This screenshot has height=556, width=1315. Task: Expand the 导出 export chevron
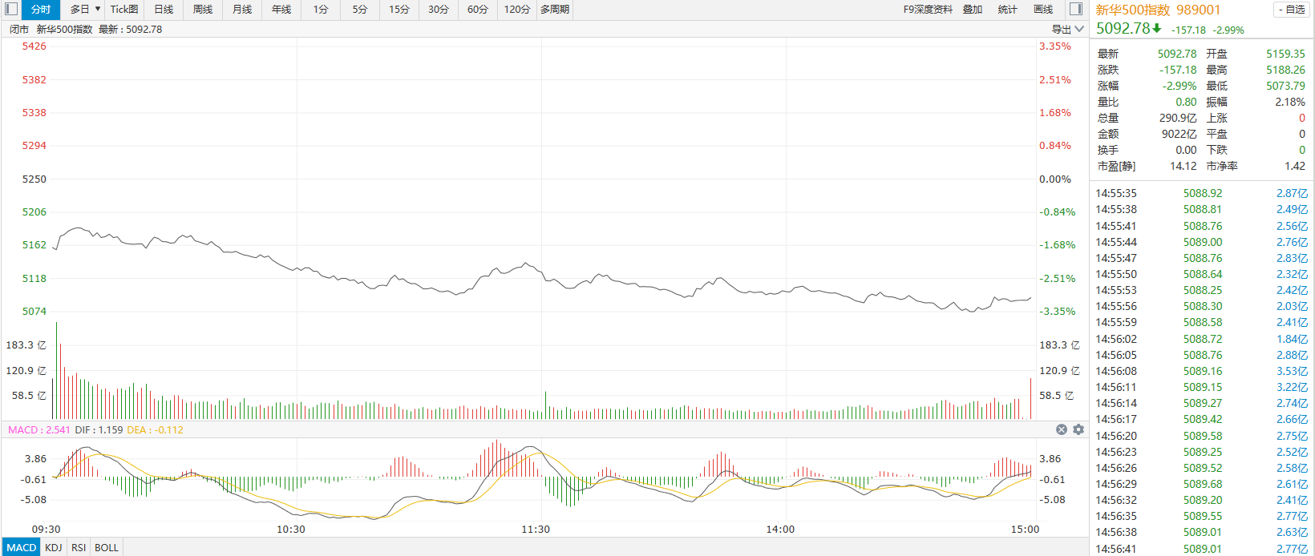tap(1079, 29)
